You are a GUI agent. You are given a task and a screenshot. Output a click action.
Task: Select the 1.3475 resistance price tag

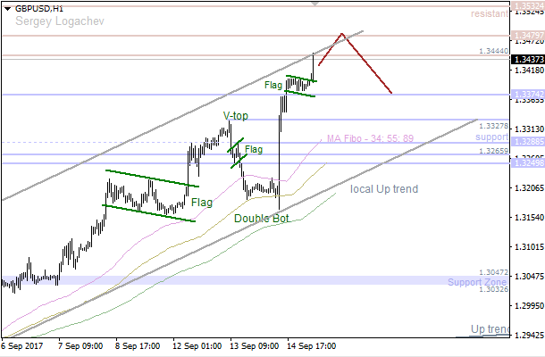point(525,37)
